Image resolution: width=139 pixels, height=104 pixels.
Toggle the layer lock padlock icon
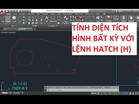pyautogui.click(x=75, y=17)
